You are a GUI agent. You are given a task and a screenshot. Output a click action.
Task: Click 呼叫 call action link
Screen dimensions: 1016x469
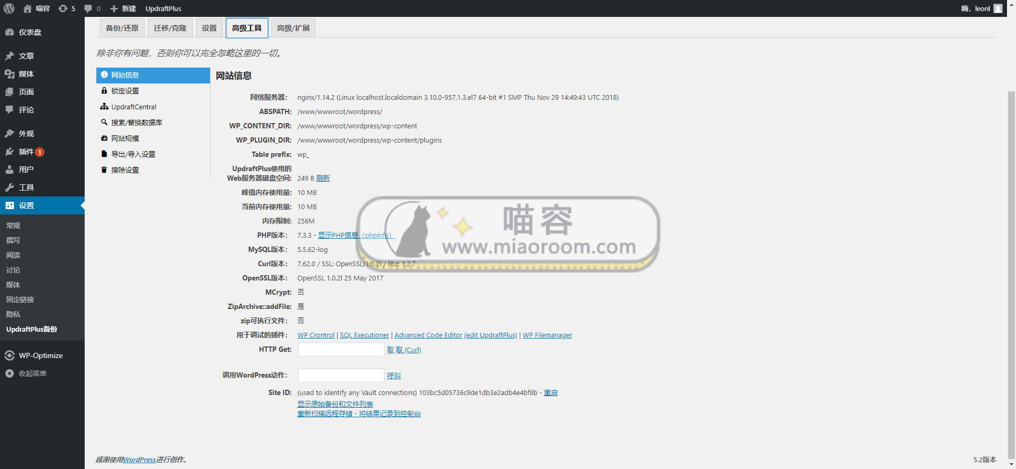(394, 376)
